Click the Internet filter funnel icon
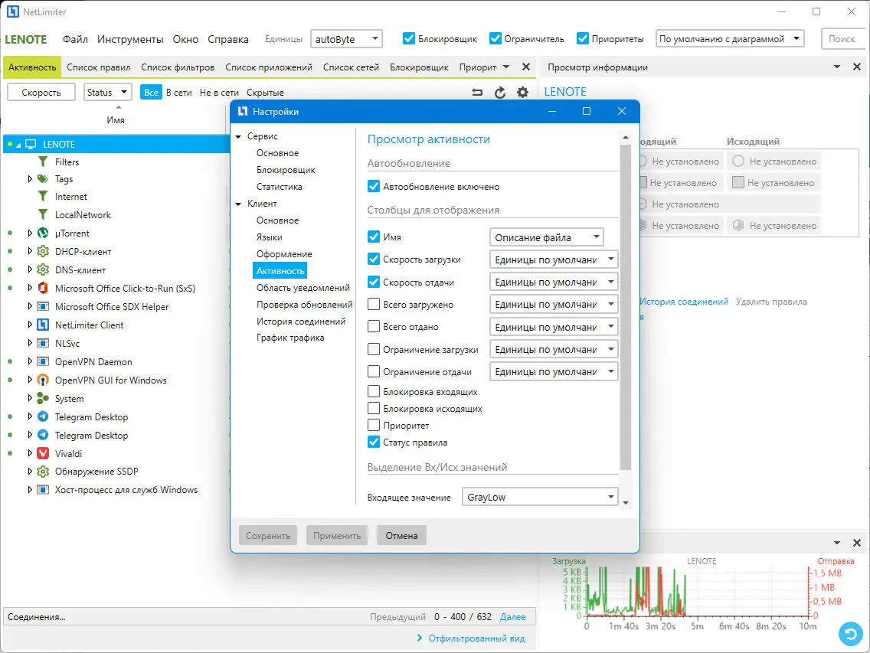Image resolution: width=870 pixels, height=653 pixels. click(43, 197)
